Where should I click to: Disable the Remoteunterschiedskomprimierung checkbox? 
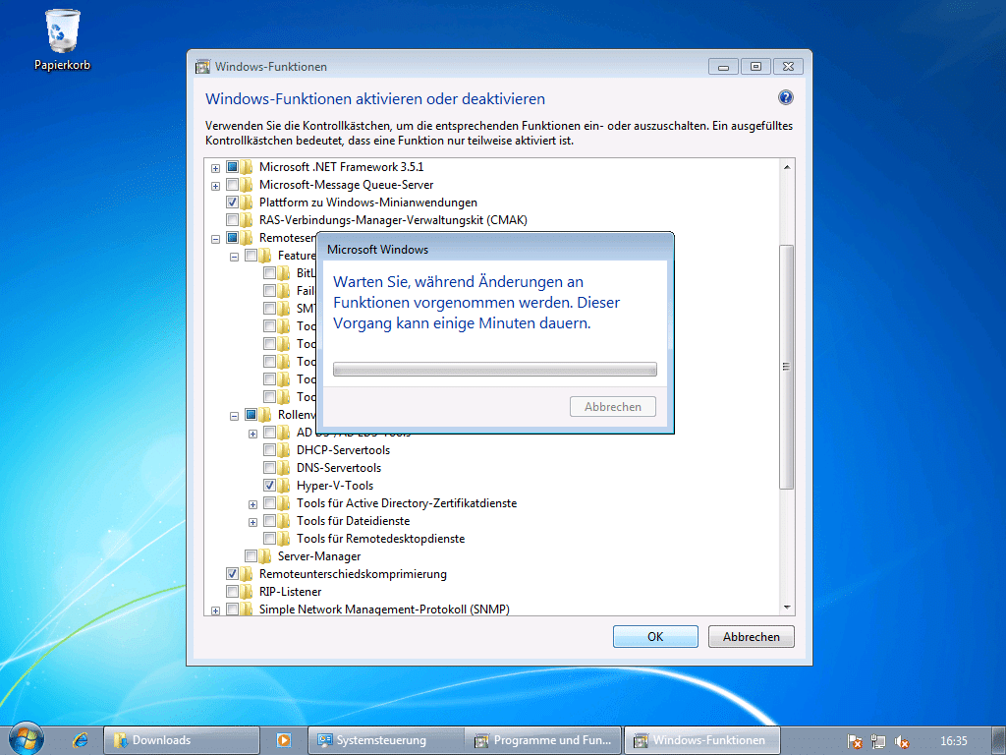pos(232,574)
